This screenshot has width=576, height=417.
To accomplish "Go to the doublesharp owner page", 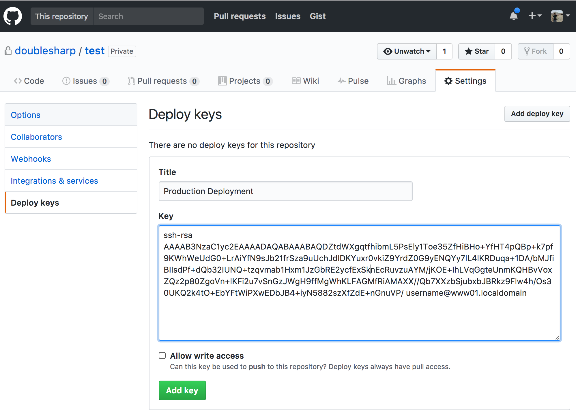I will tap(45, 51).
